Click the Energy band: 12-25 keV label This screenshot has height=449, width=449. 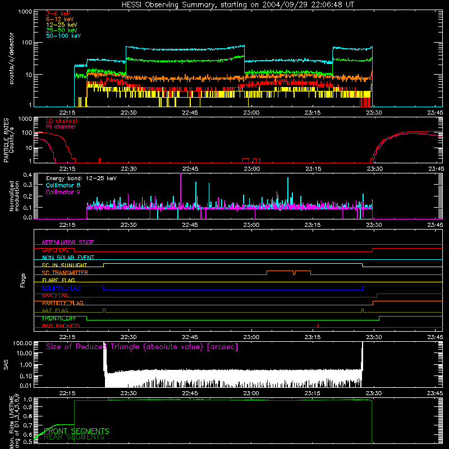tap(81, 178)
